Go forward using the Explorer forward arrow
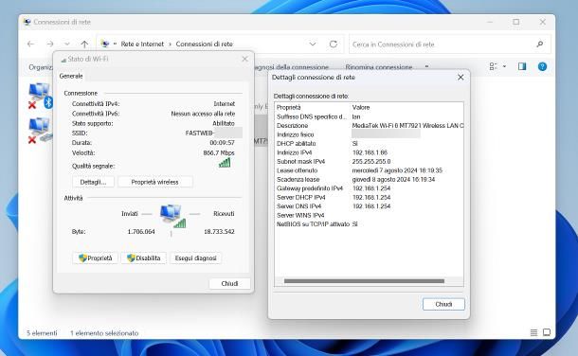 [x=50, y=44]
